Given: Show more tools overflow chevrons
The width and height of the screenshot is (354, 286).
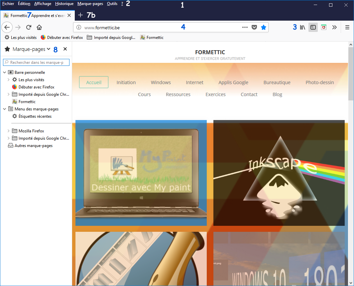Looking at the screenshot, I should point(334,27).
